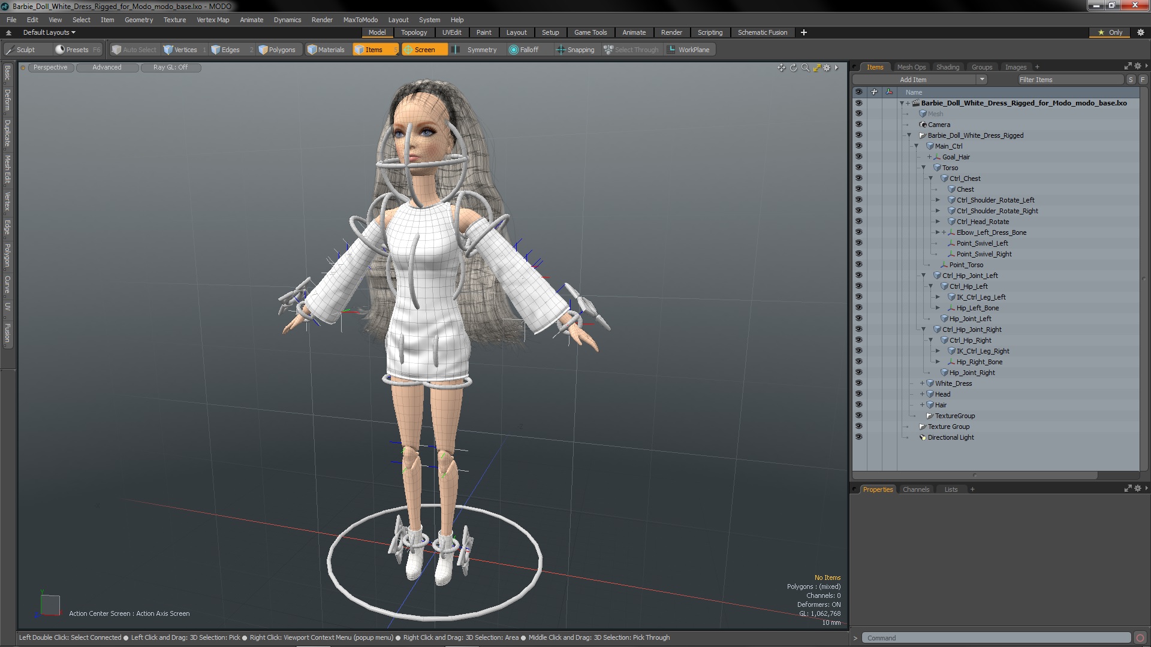Click the Ray GL: Off button
This screenshot has height=647, width=1151.
[x=170, y=68]
